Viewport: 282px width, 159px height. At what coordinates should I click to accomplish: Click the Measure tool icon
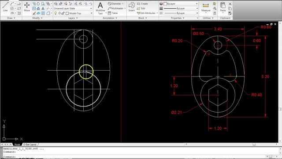click(x=206, y=7)
